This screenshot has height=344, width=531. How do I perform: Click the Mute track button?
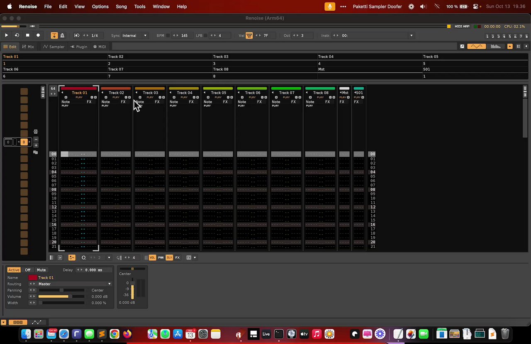[41, 270]
